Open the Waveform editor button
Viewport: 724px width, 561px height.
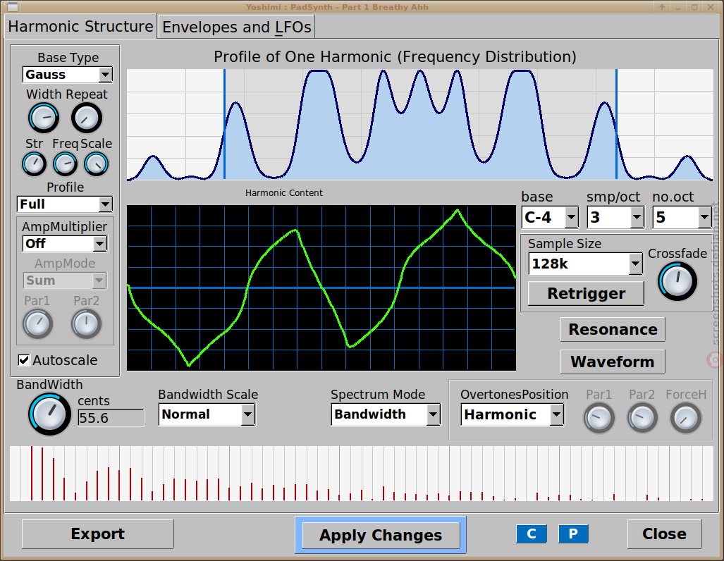pos(613,362)
